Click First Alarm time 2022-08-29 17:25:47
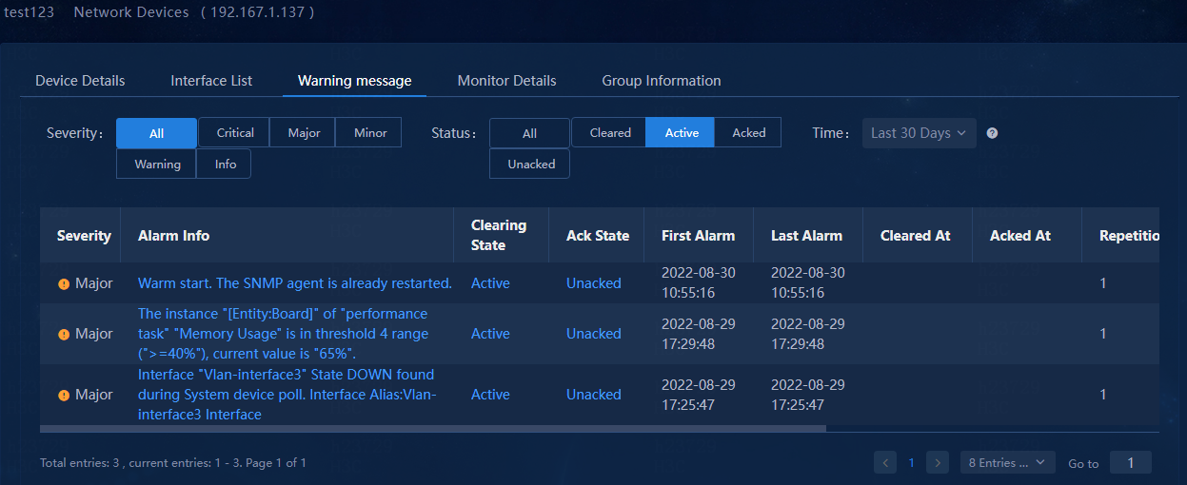1187x485 pixels. click(x=698, y=395)
